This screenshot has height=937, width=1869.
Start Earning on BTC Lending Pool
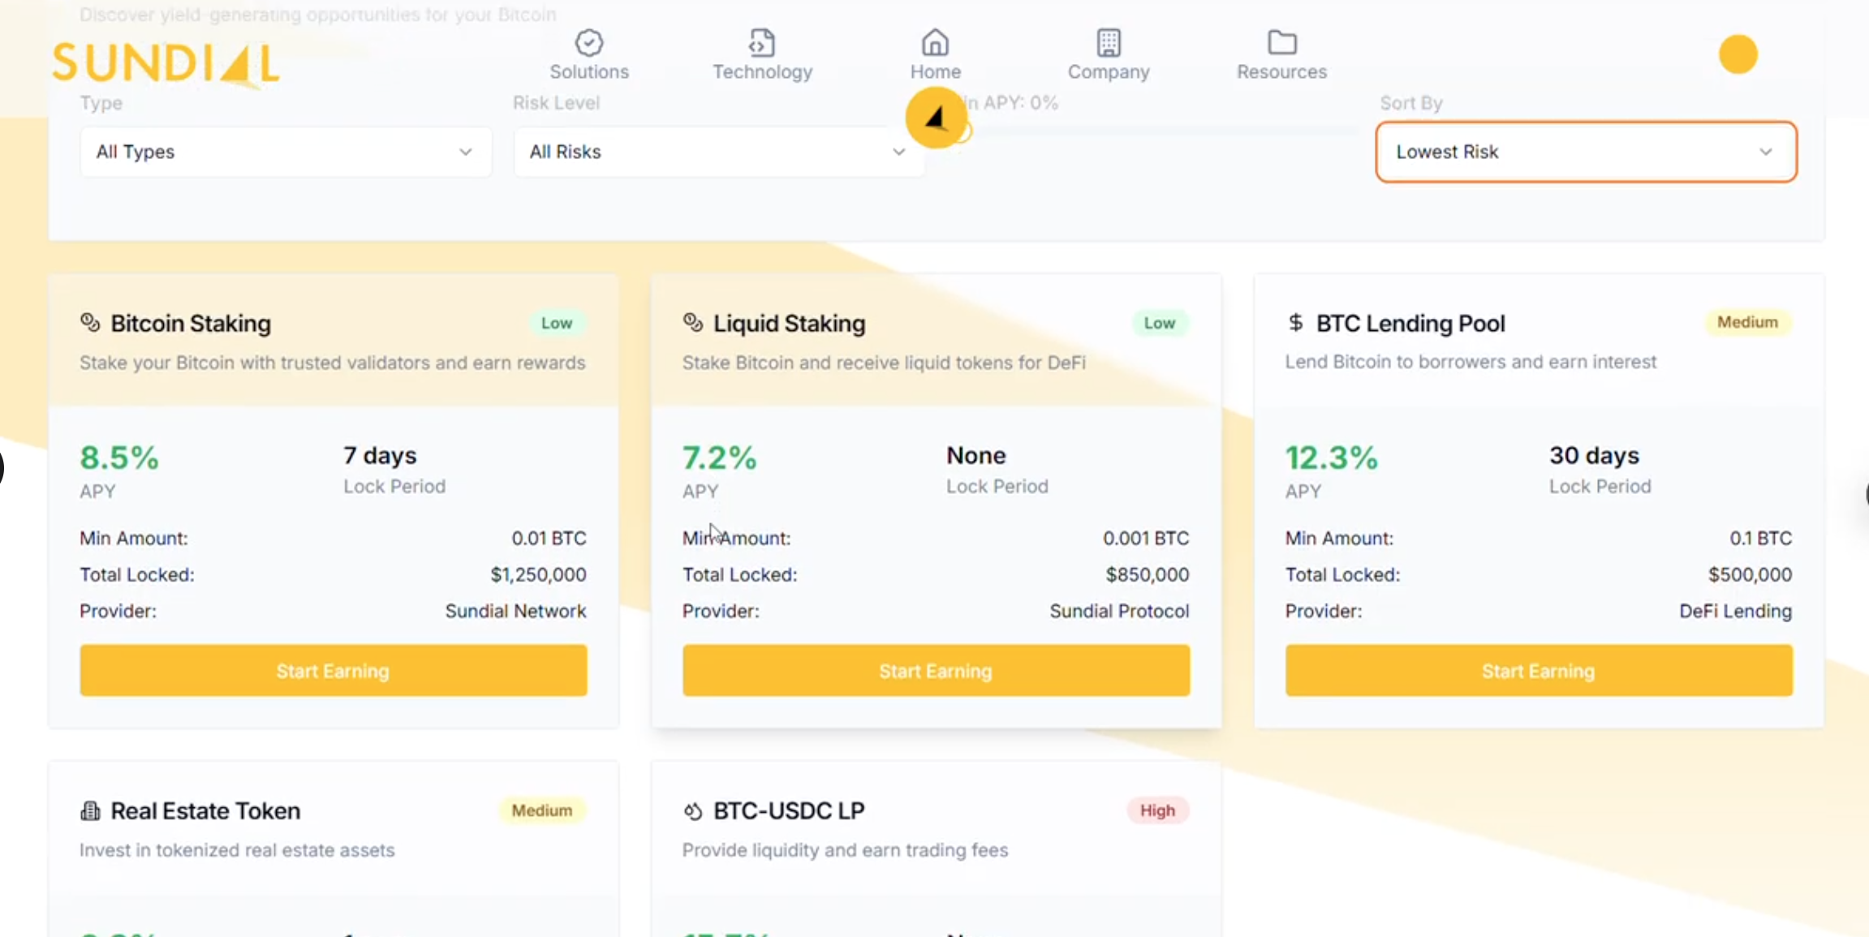1539,671
